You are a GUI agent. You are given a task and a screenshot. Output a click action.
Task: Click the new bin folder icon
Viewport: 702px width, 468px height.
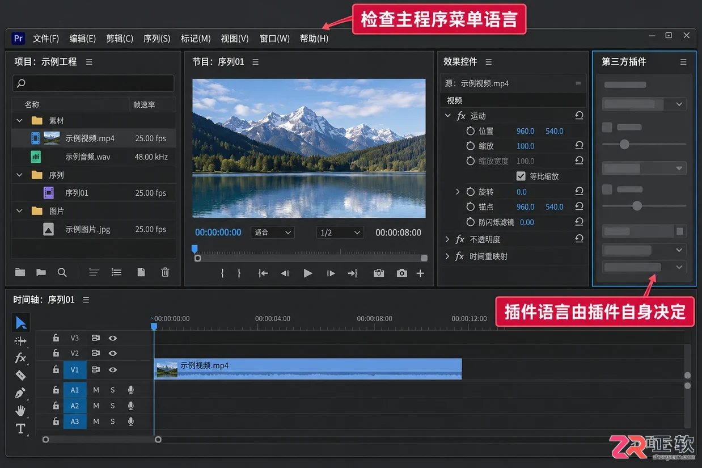tap(20, 272)
